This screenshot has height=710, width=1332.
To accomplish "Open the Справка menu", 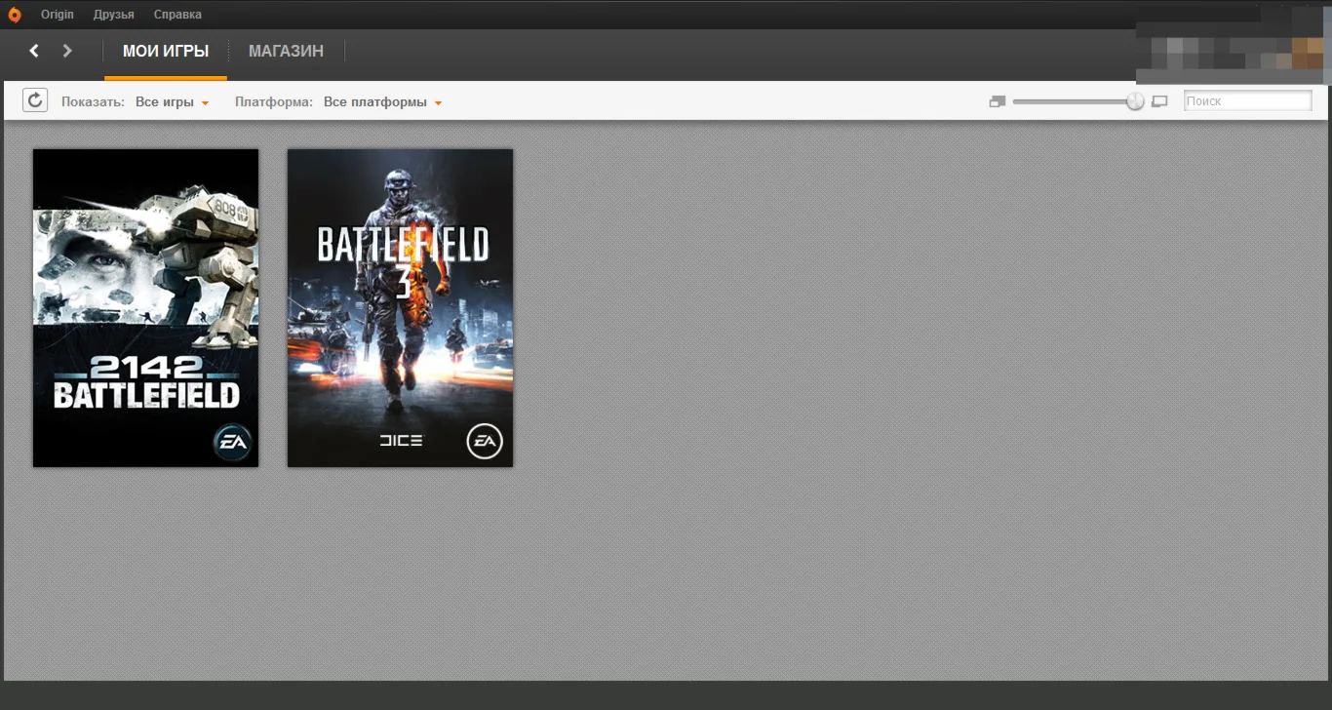I will (176, 14).
